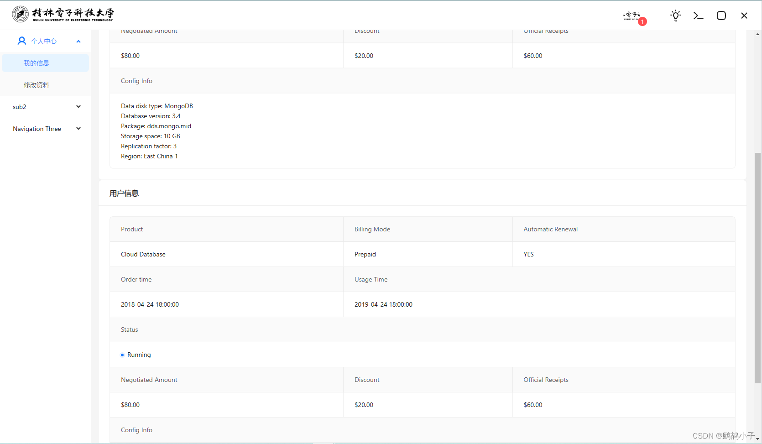Select the 修改资料 sidebar item
The image size is (762, 444).
[x=37, y=84]
